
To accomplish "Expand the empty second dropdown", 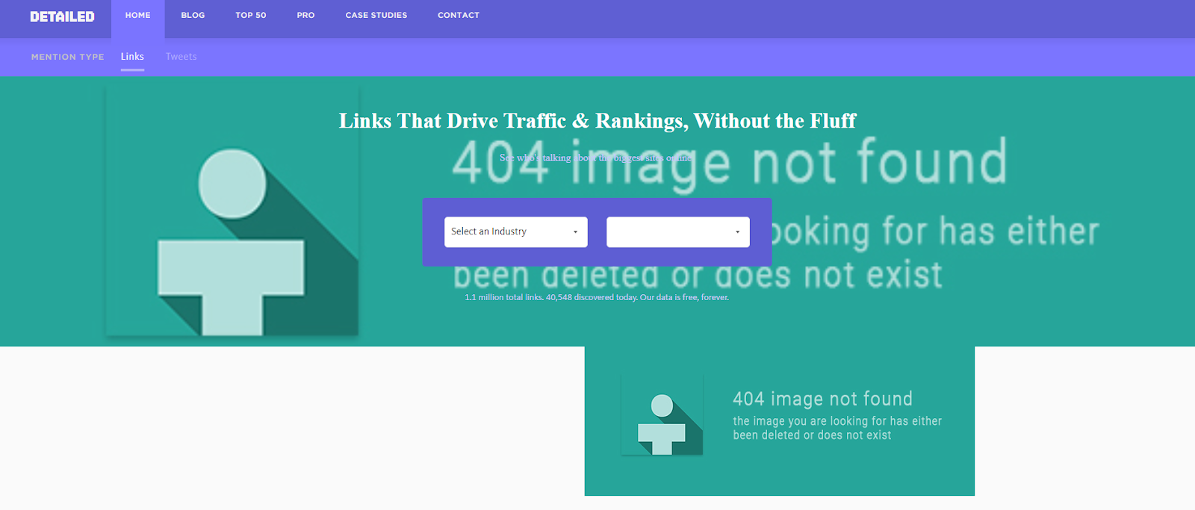I will (670, 231).
